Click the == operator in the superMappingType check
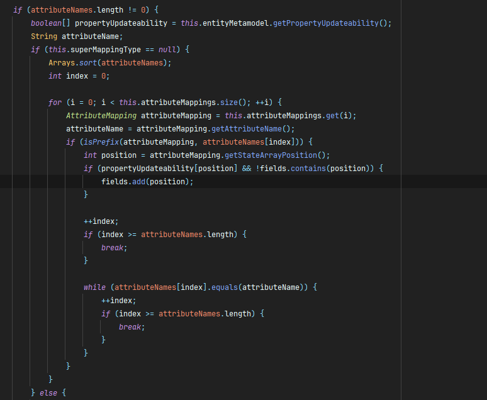The width and height of the screenshot is (487, 400). 150,50
